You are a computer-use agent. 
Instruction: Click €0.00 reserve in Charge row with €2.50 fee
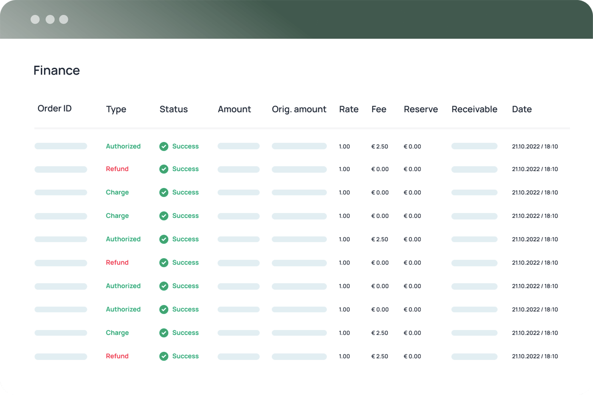(x=412, y=333)
